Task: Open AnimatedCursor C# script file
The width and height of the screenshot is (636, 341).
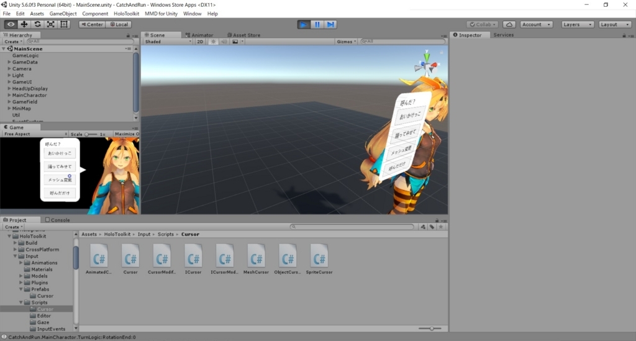Action: point(99,259)
